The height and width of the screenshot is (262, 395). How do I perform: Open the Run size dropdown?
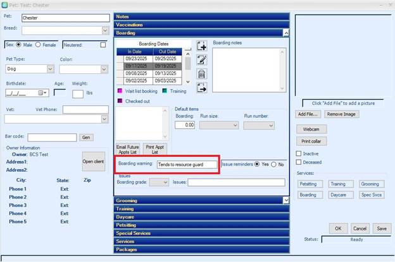(235, 125)
